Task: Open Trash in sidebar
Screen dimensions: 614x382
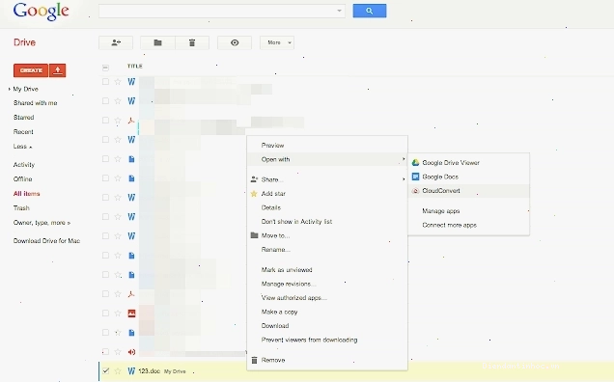Action: tap(21, 208)
